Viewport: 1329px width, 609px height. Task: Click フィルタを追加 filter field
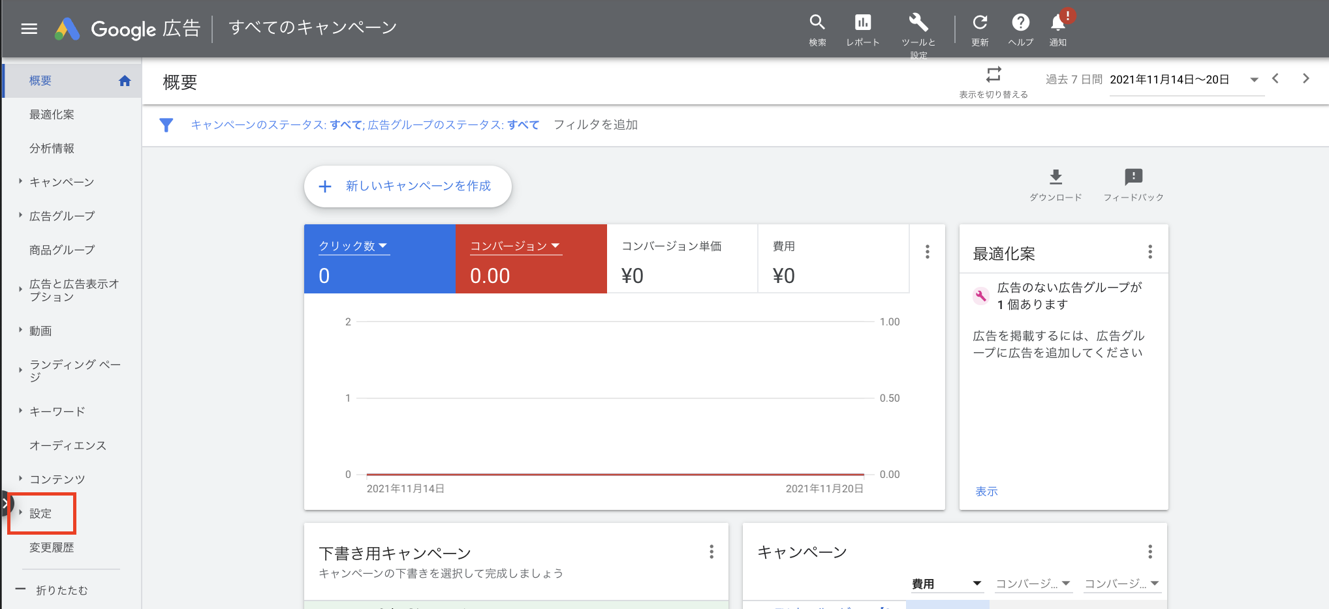pos(595,125)
